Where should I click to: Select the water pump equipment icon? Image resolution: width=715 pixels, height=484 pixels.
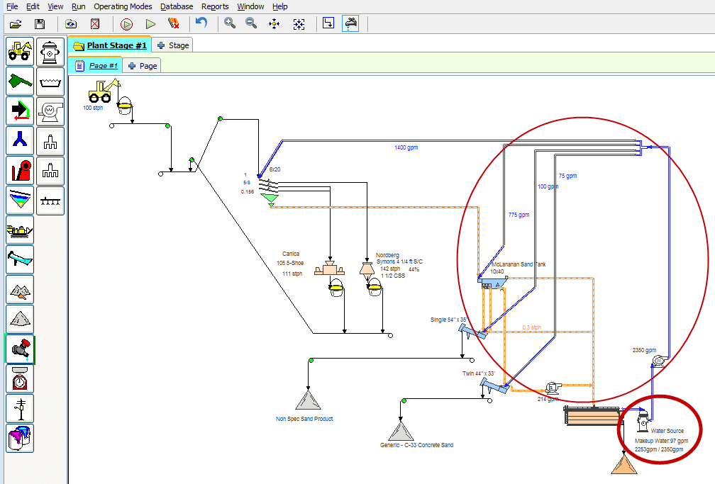tap(50, 111)
